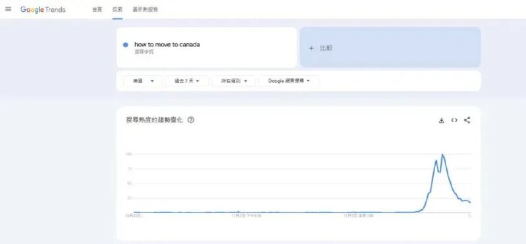Click the 100 y-axis label
This screenshot has width=526, height=244.
(x=128, y=154)
